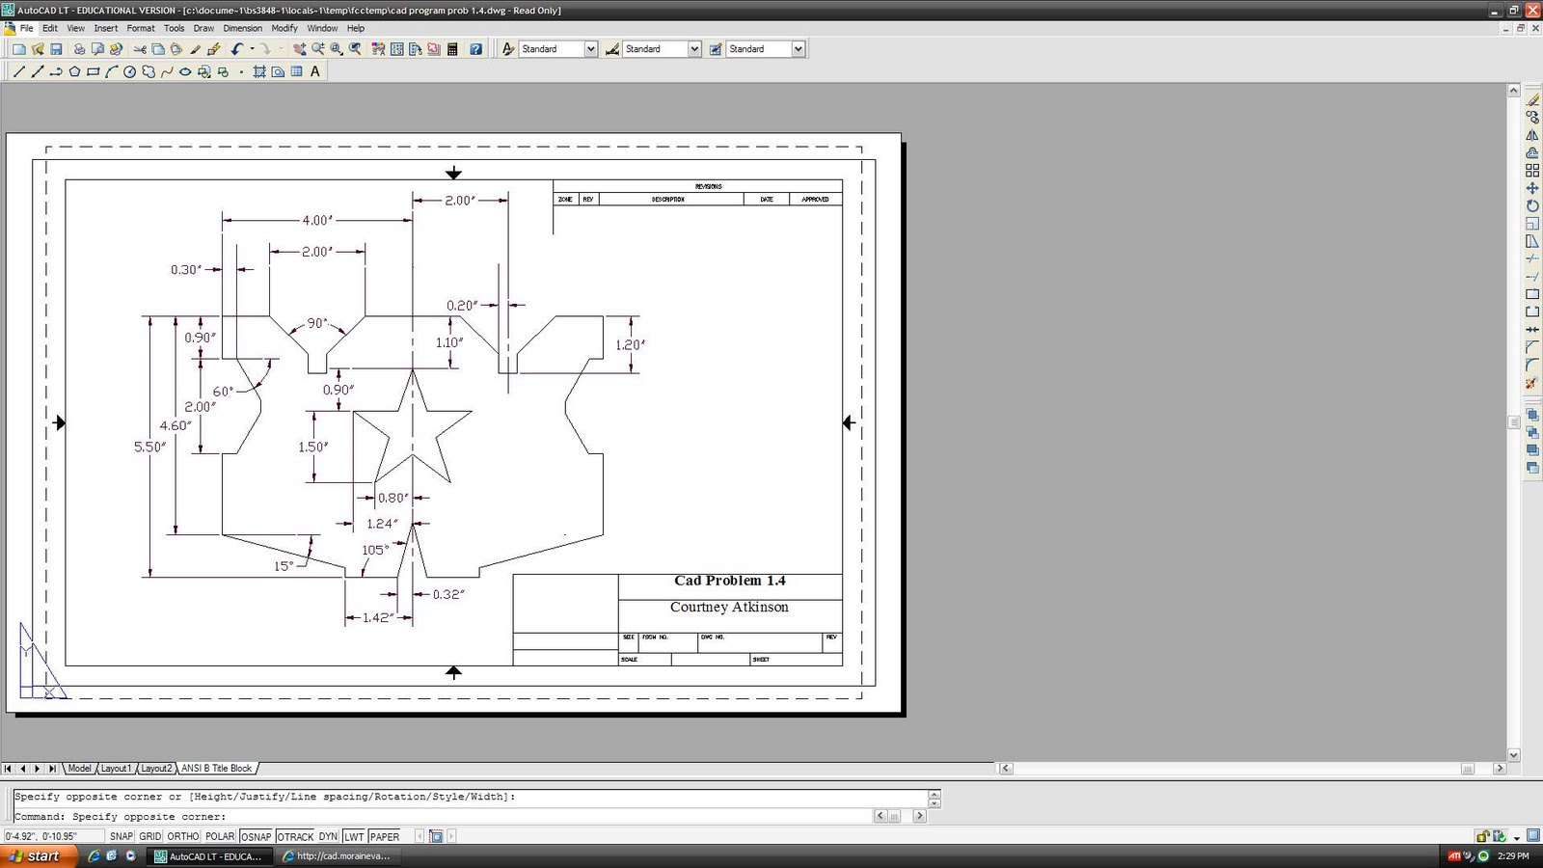Activate Zoom Realtime tool

320,48
